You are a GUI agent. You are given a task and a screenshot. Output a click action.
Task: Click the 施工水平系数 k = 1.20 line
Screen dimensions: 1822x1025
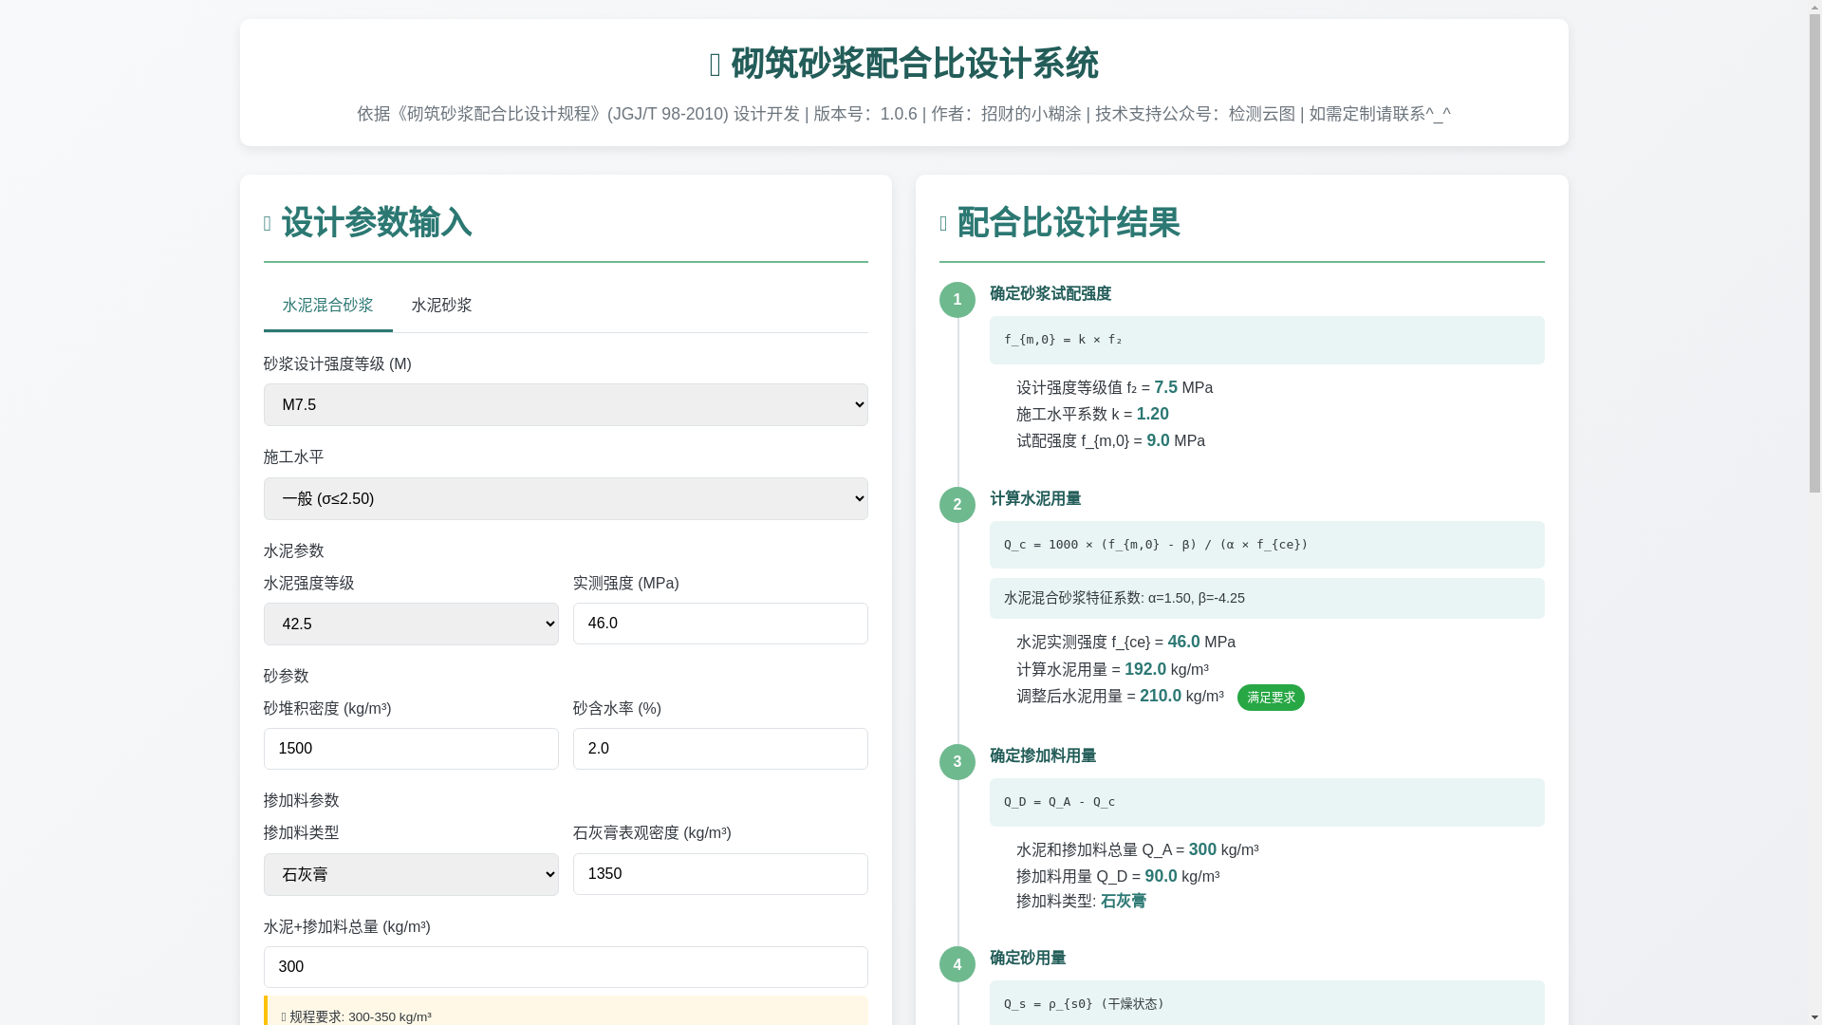coord(1092,415)
